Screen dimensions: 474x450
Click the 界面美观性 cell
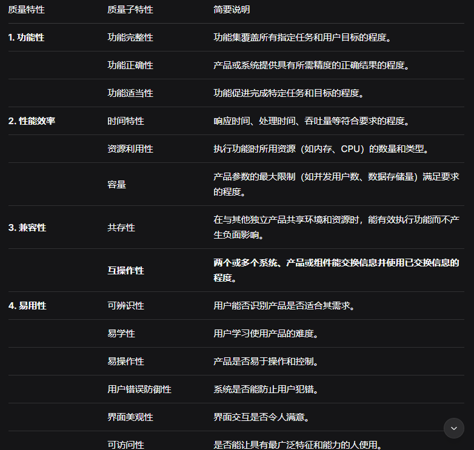point(130,417)
